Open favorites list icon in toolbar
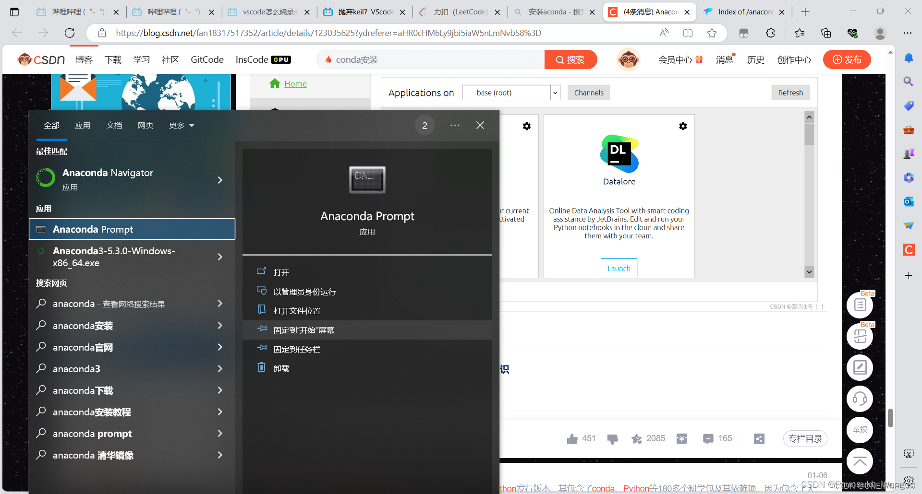The width and height of the screenshot is (922, 494). [800, 33]
